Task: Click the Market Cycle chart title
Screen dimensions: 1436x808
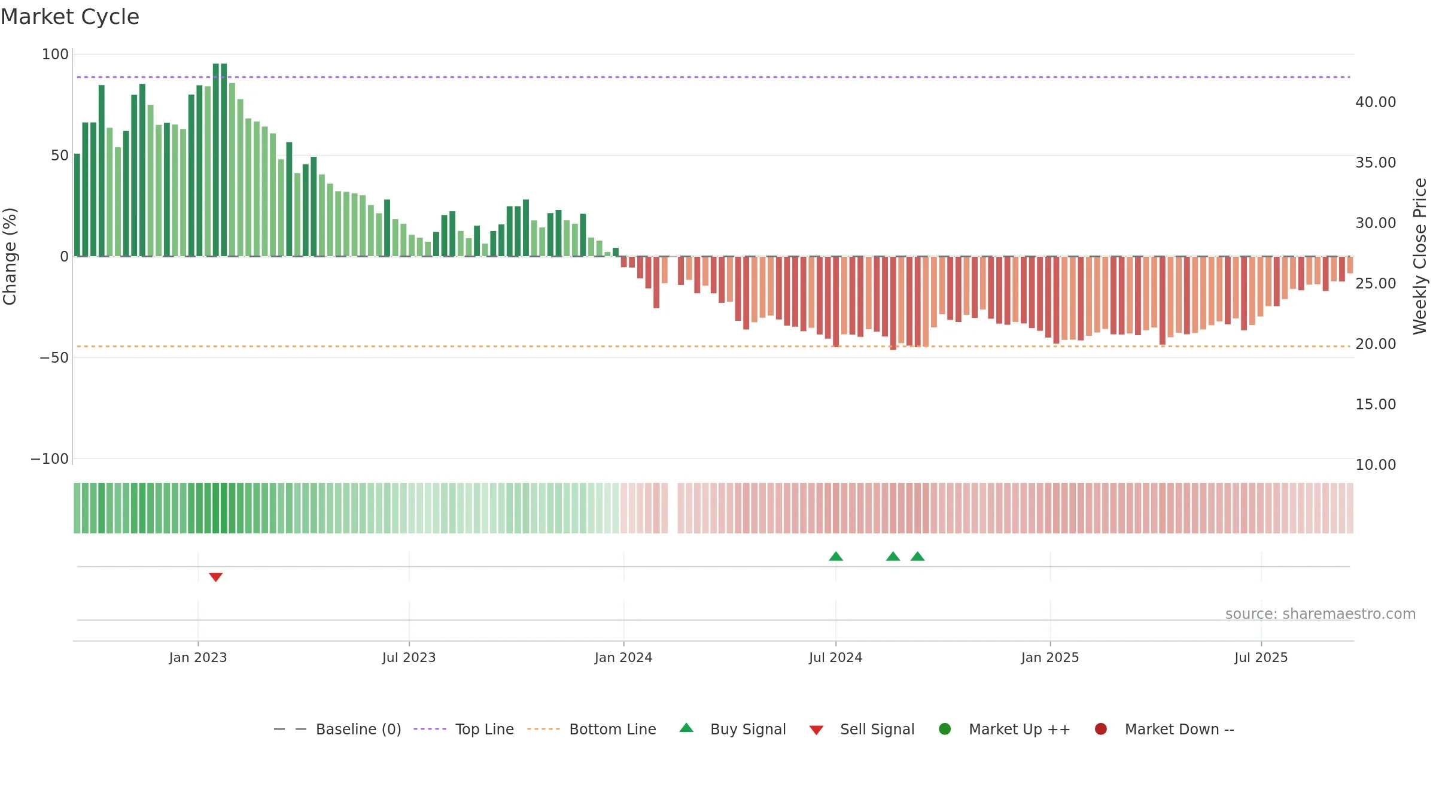Action: (70, 17)
